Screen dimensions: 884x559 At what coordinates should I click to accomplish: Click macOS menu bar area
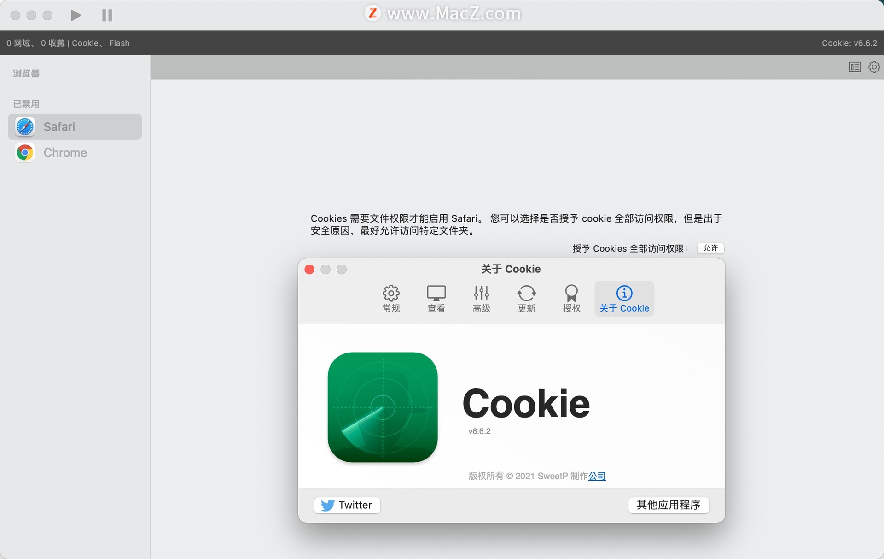pyautogui.click(x=442, y=13)
